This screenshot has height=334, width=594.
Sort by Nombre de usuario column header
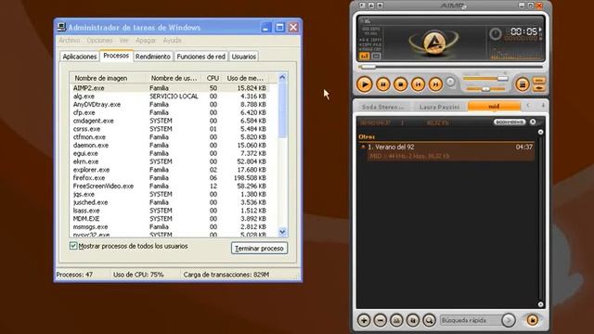tap(174, 78)
